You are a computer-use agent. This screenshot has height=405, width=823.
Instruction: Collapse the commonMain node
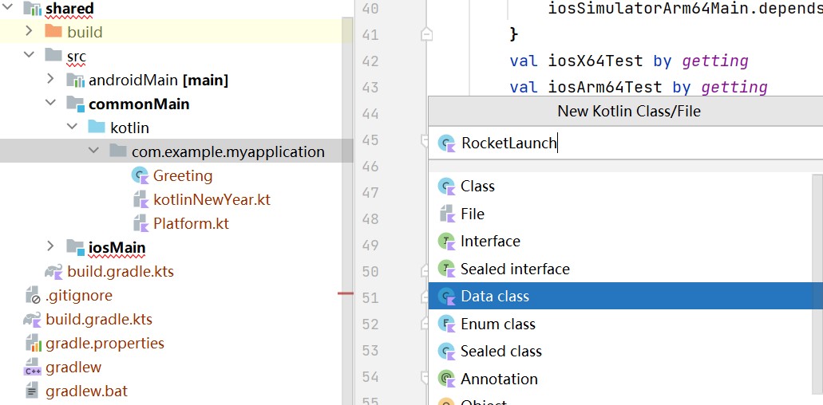coord(50,103)
